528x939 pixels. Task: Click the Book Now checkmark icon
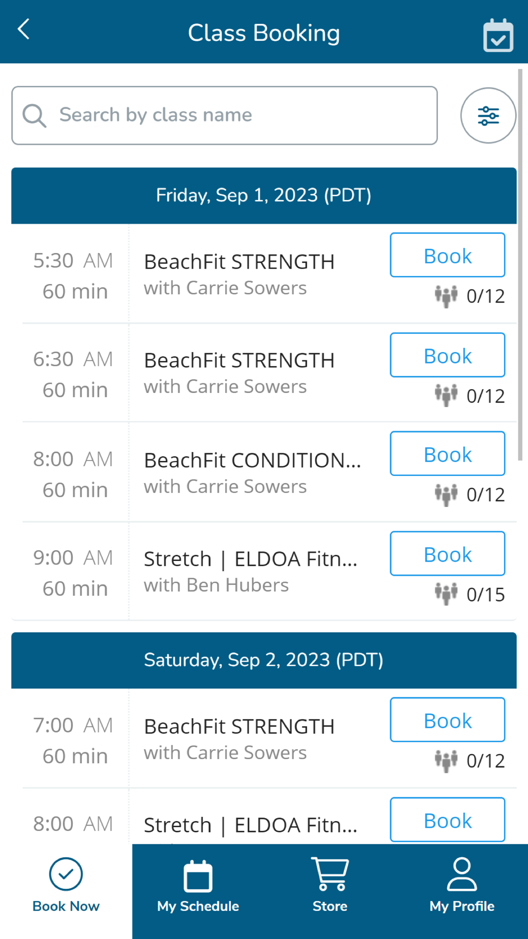point(66,874)
